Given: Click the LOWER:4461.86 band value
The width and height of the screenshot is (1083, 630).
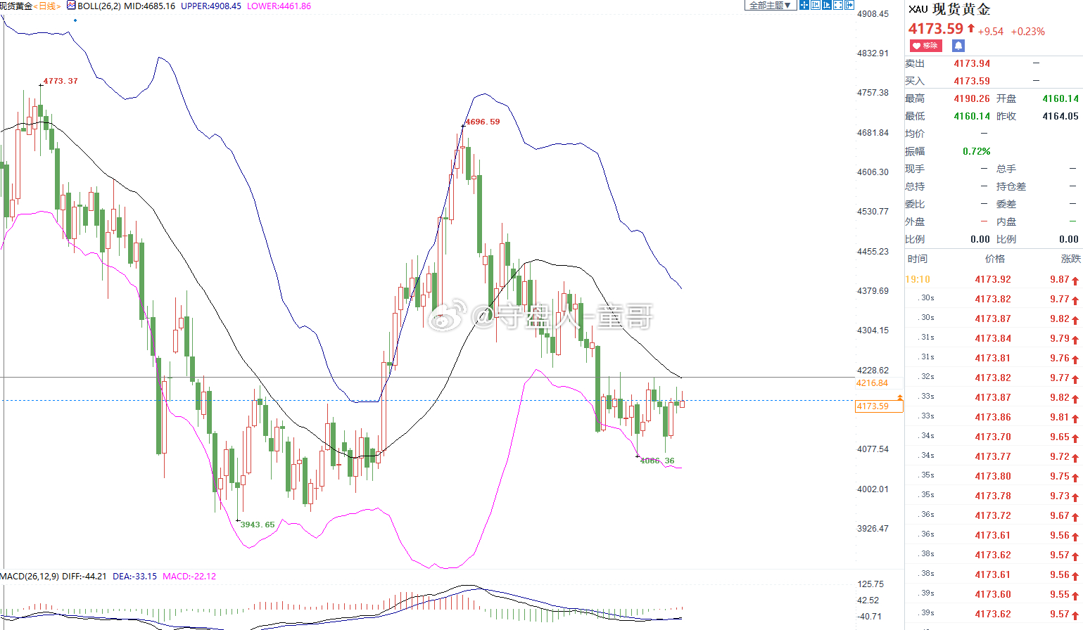Looking at the screenshot, I should coord(279,6).
